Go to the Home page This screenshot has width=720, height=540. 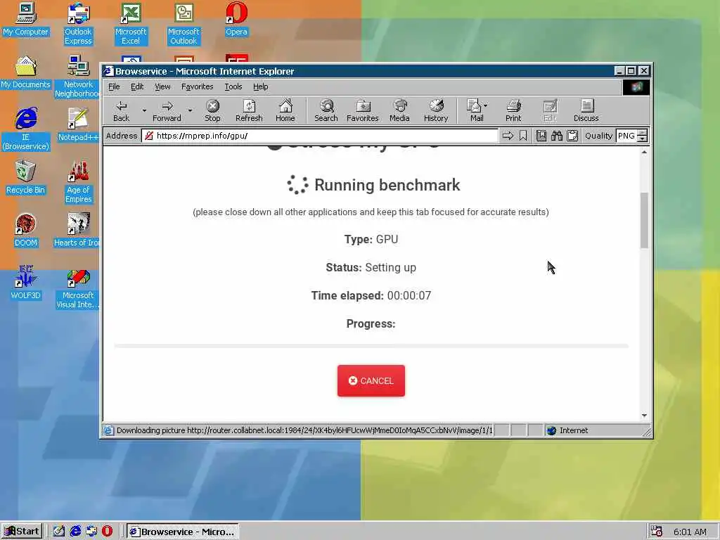coord(285,111)
